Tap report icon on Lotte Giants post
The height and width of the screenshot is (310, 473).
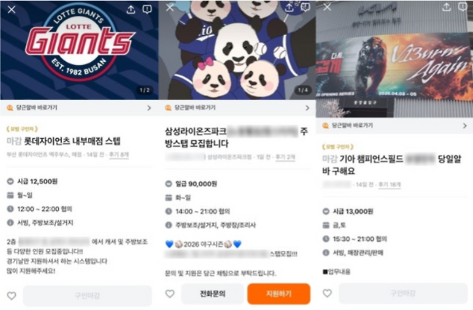pyautogui.click(x=147, y=9)
